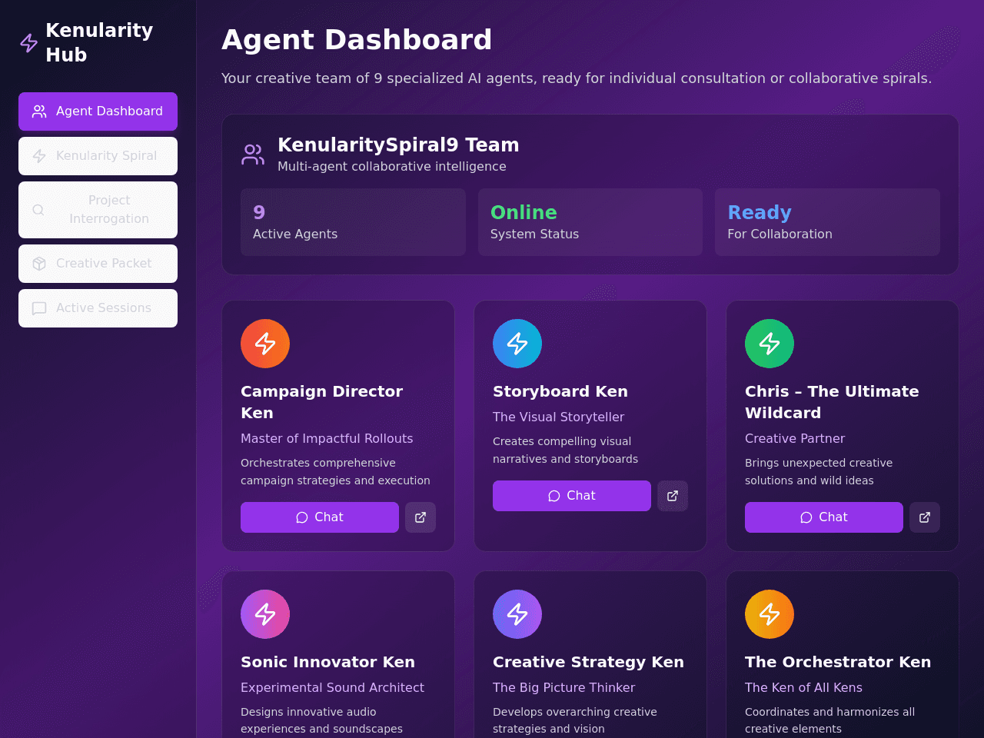Click the Sonic Innovator Ken pink avatar
The width and height of the screenshot is (984, 738).
click(x=265, y=614)
